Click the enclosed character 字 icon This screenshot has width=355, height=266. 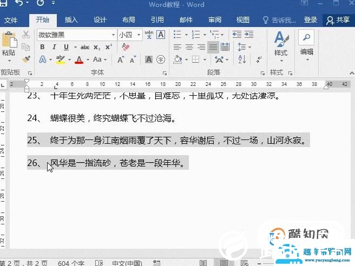point(161,59)
